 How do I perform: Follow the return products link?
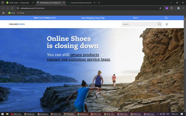coord(85,55)
